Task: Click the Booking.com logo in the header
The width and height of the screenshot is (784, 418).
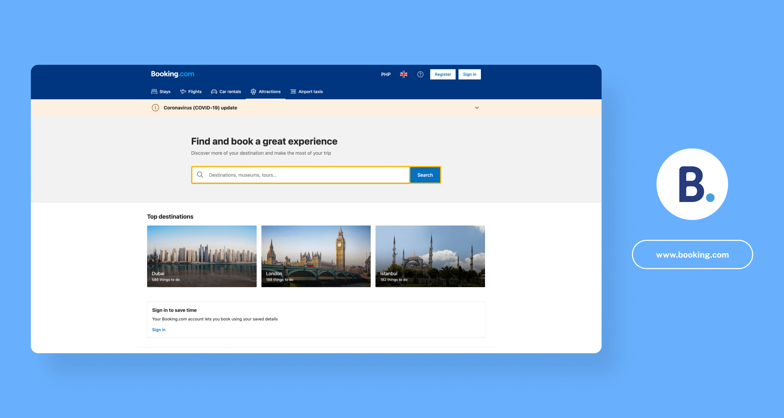Action: 172,74
